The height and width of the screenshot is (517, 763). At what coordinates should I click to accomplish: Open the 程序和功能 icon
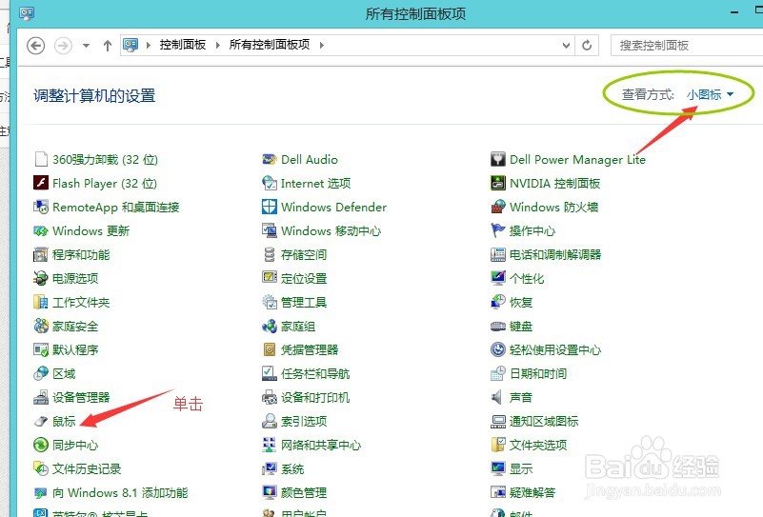tap(41, 254)
